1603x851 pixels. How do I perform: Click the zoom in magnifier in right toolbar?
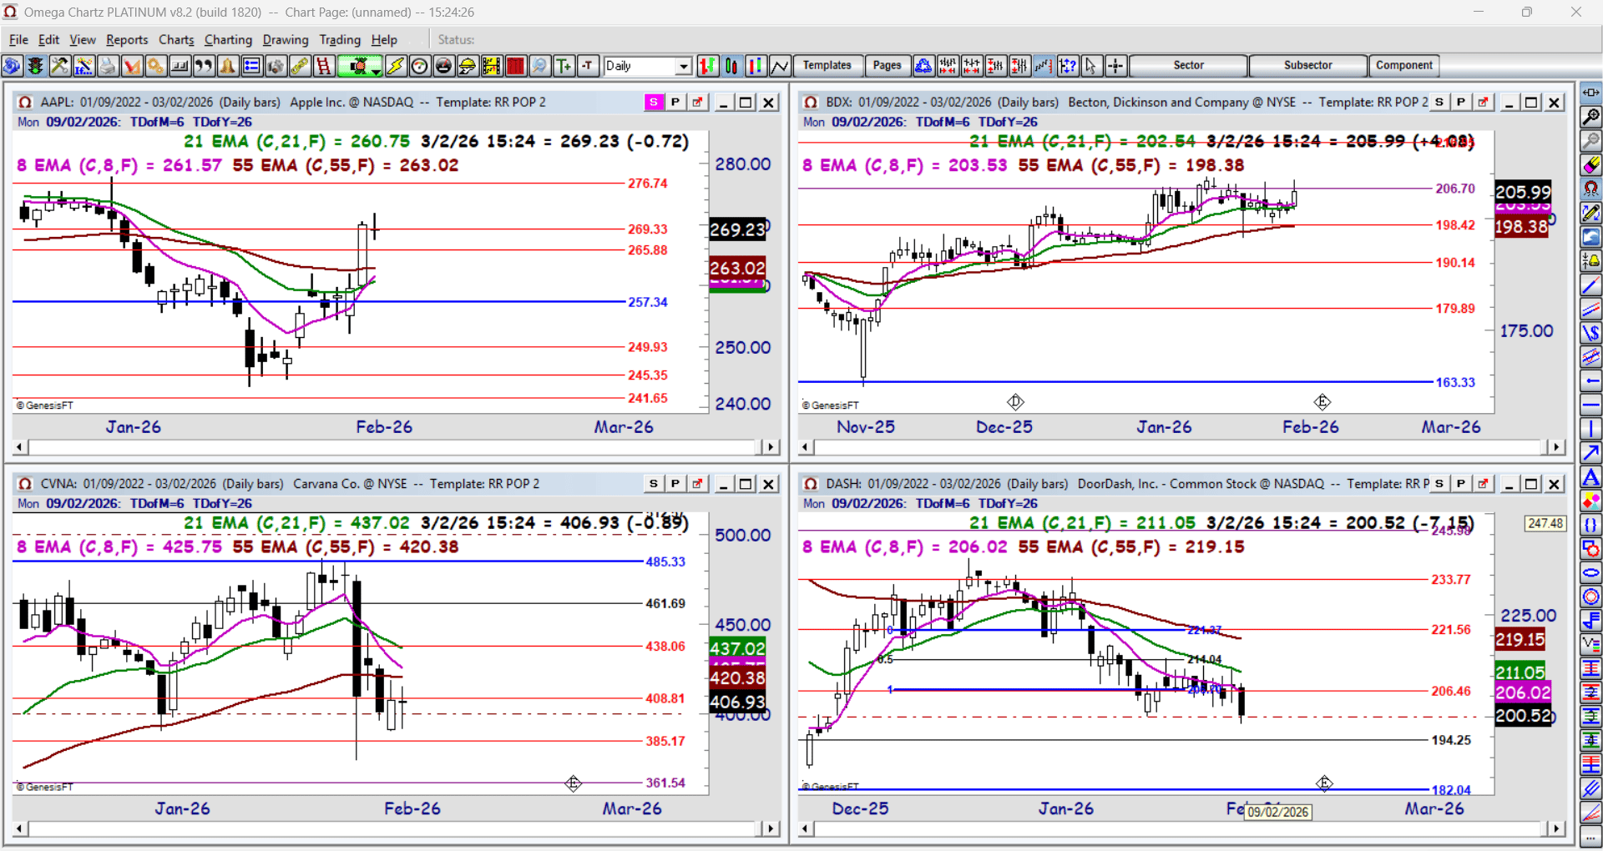click(1591, 117)
